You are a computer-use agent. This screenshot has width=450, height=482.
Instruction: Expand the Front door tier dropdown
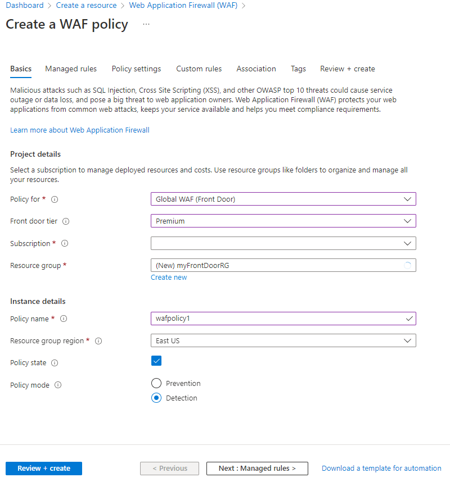tap(283, 221)
